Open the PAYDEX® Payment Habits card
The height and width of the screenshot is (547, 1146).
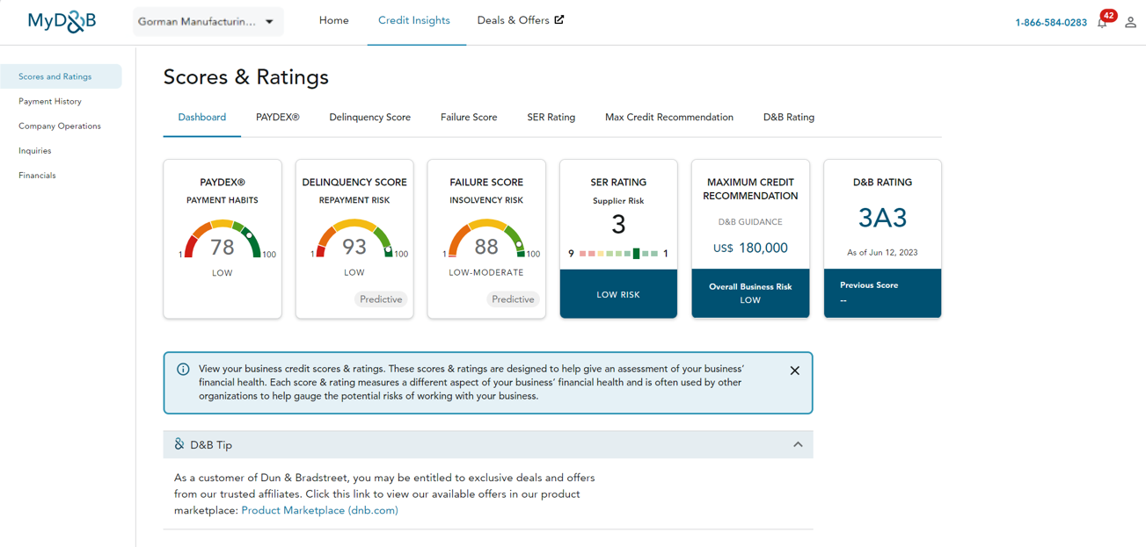coord(223,239)
